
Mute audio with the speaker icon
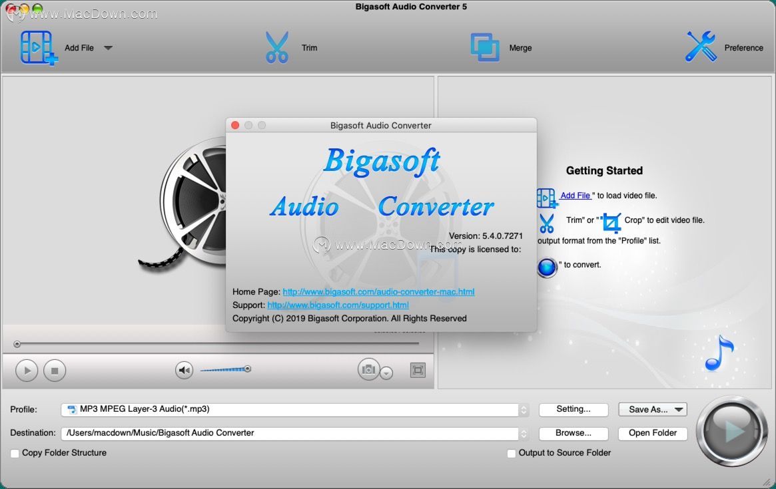coord(184,370)
